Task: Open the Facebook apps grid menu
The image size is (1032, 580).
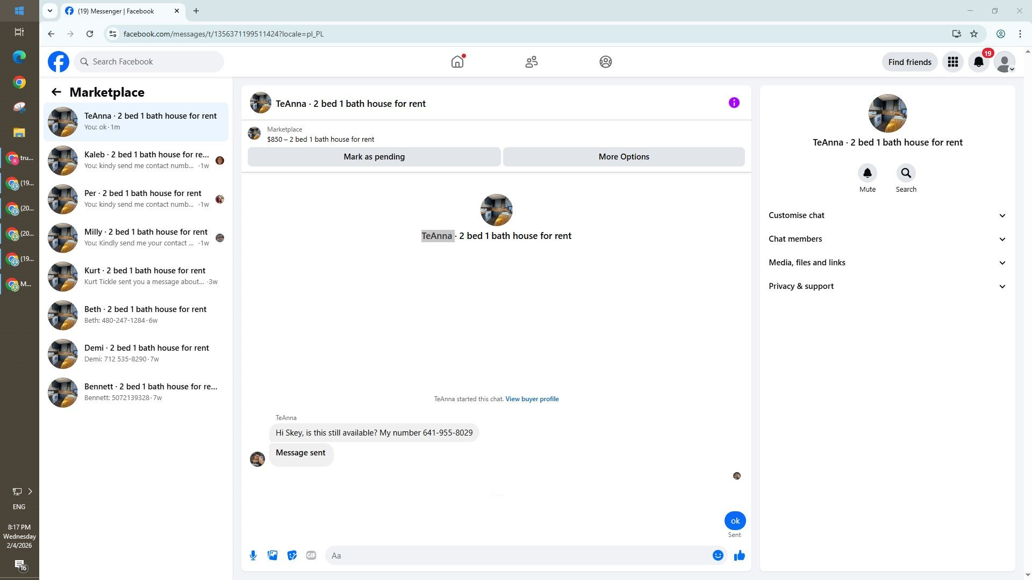Action: (x=953, y=62)
